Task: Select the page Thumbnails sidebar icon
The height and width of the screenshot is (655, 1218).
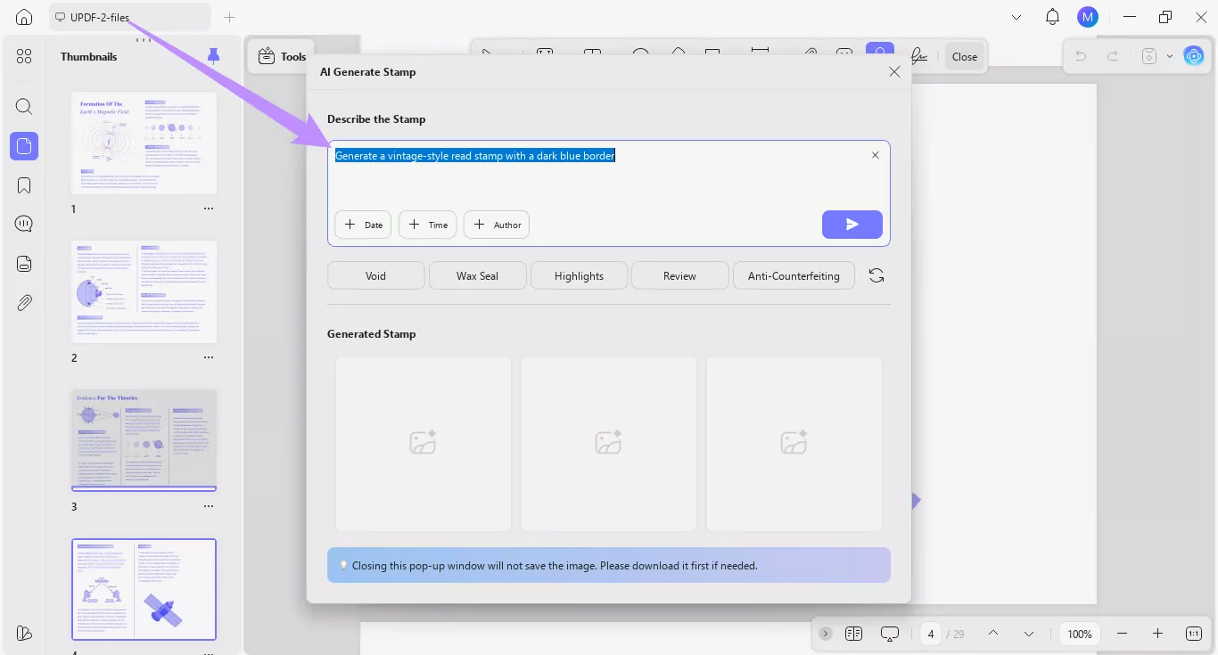Action: 24,146
